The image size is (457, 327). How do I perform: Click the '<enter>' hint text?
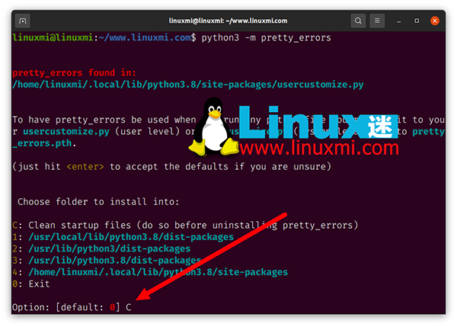(x=85, y=167)
